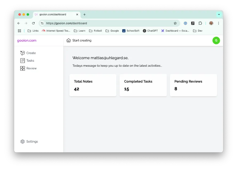
Task: Click the Completed Tasks card
Action: coord(143,85)
